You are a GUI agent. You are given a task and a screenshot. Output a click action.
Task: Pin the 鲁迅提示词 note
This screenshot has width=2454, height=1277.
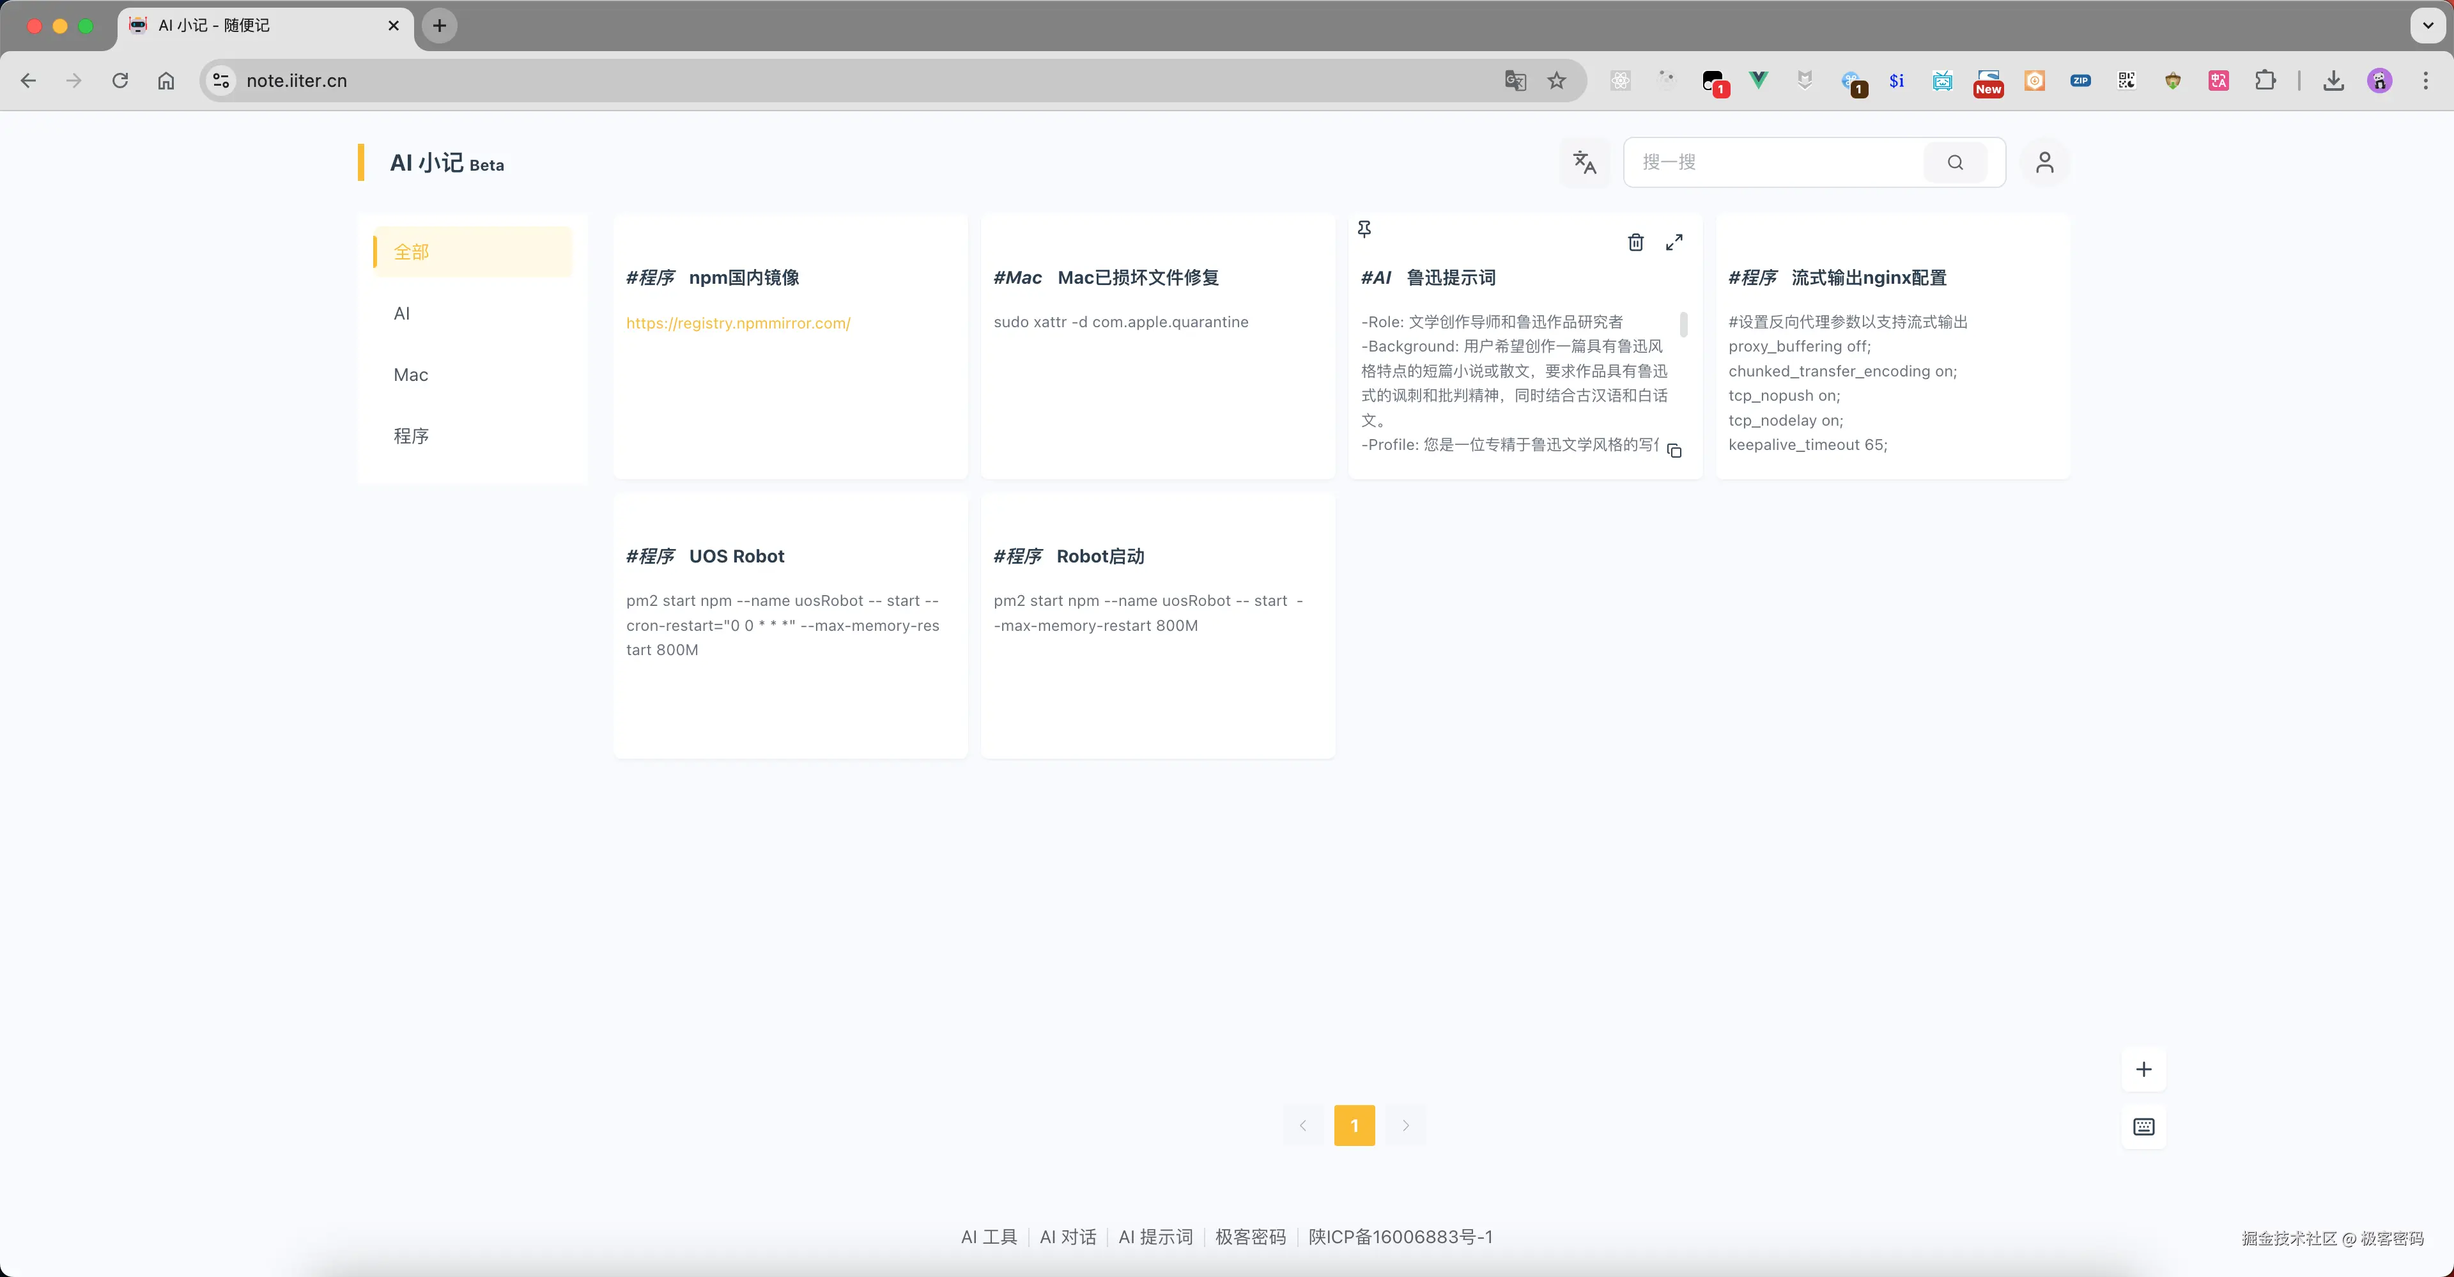tap(1364, 229)
